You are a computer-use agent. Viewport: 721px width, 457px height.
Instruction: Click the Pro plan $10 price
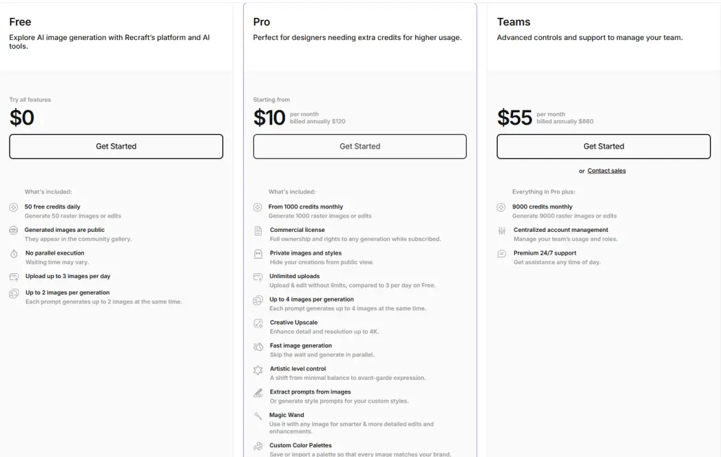269,118
